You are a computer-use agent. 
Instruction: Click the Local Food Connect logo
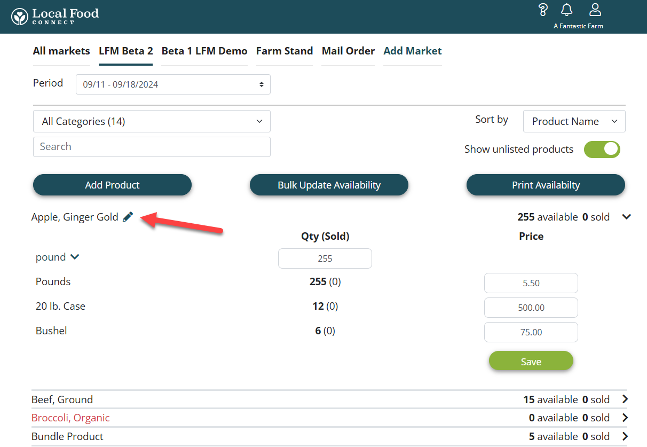pyautogui.click(x=55, y=17)
